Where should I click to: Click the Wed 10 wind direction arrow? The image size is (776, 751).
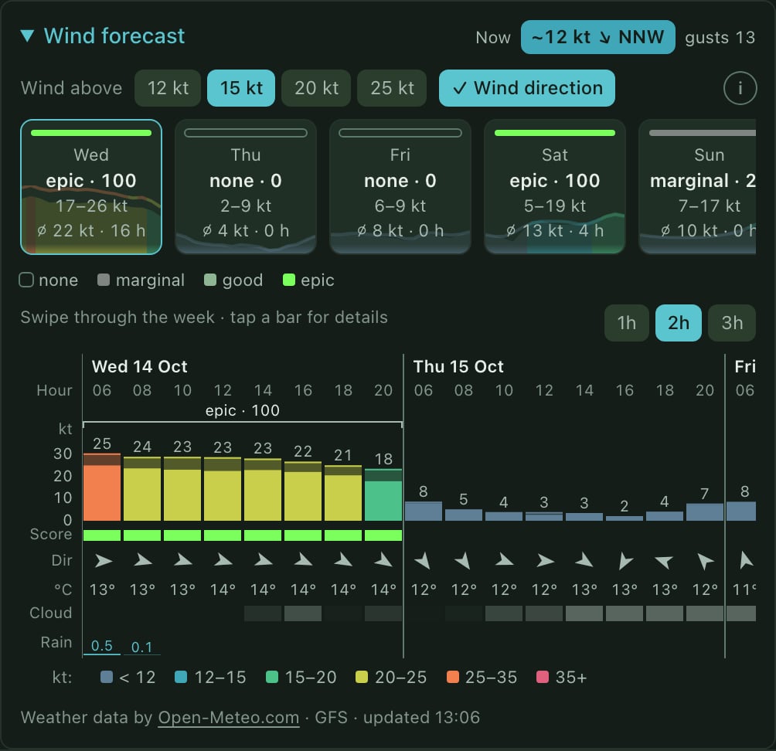182,560
